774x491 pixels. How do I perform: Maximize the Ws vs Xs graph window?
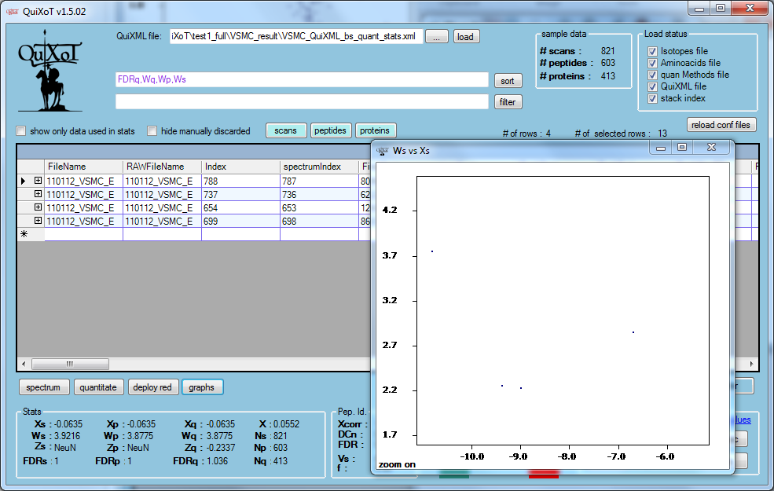681,148
